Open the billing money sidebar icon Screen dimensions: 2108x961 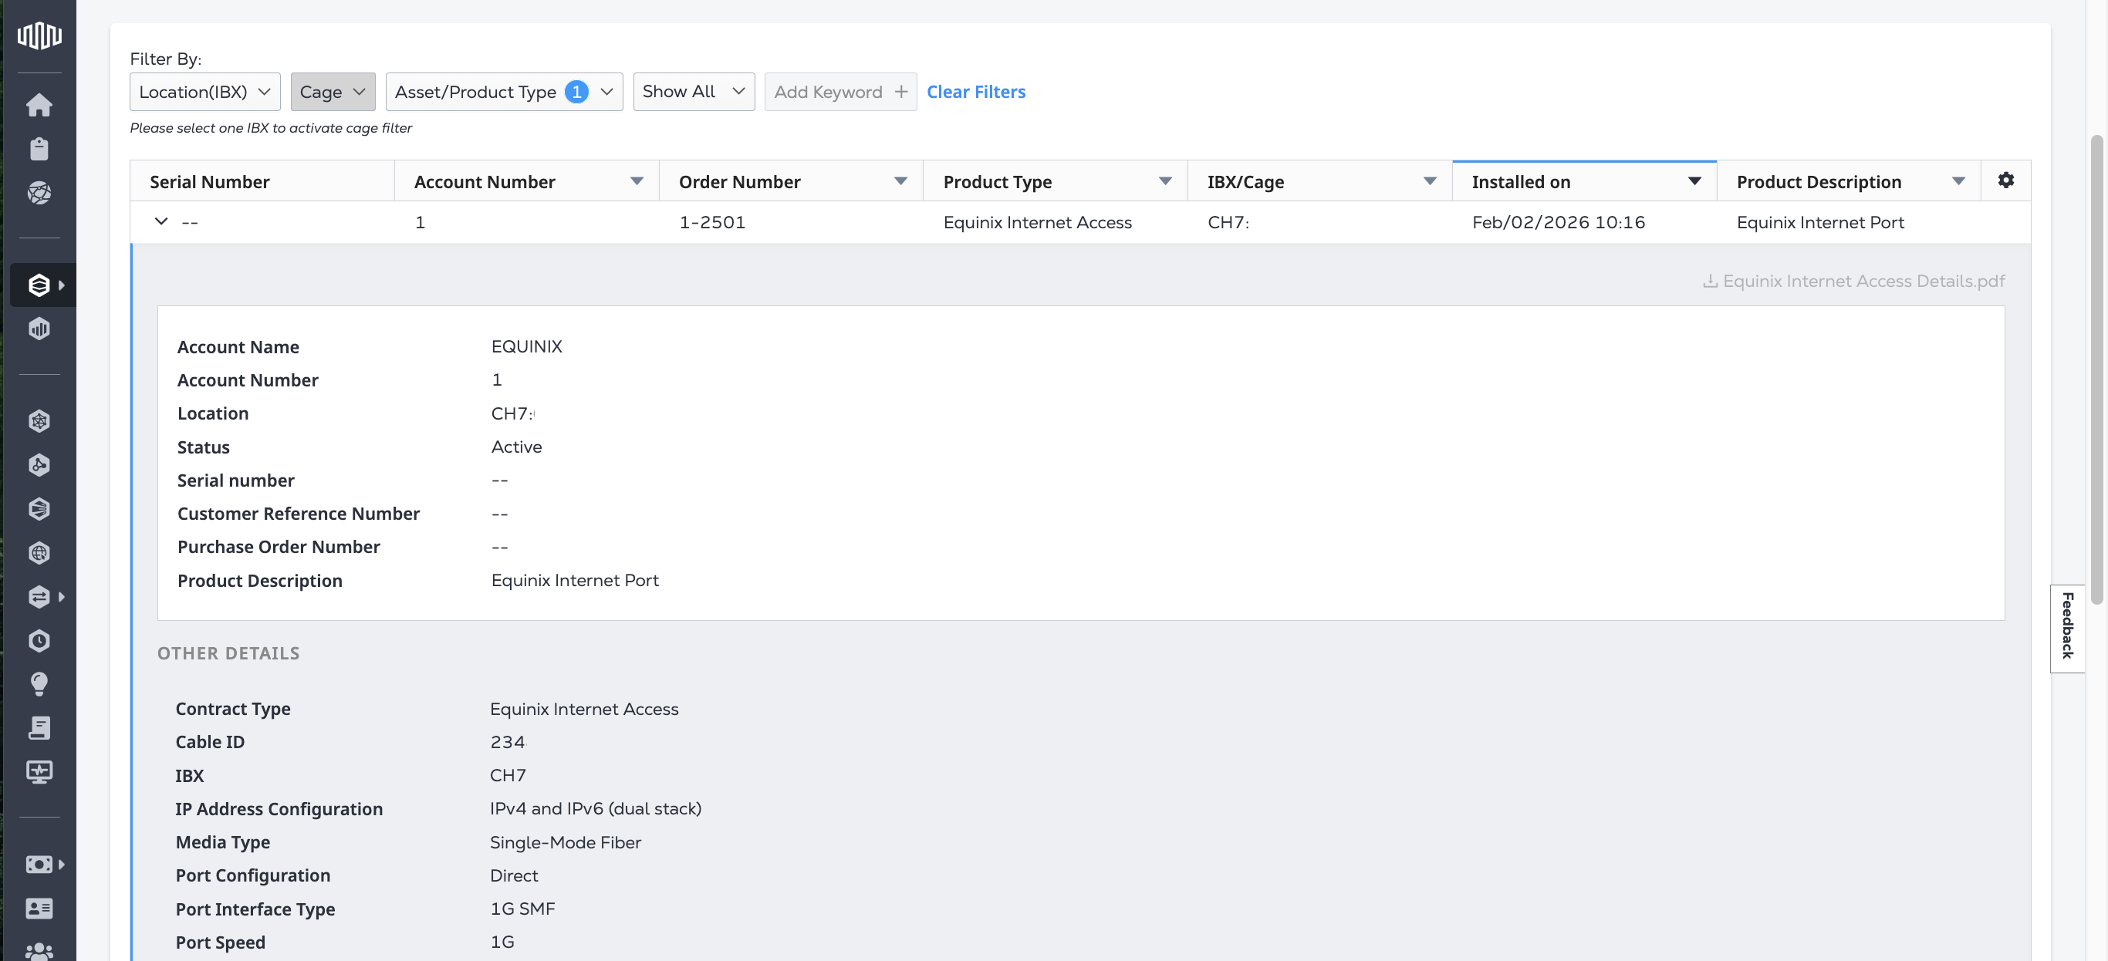(39, 865)
